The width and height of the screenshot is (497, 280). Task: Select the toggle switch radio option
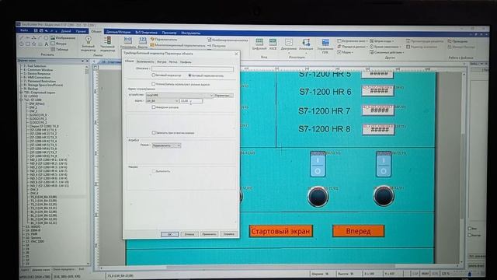[x=189, y=75]
